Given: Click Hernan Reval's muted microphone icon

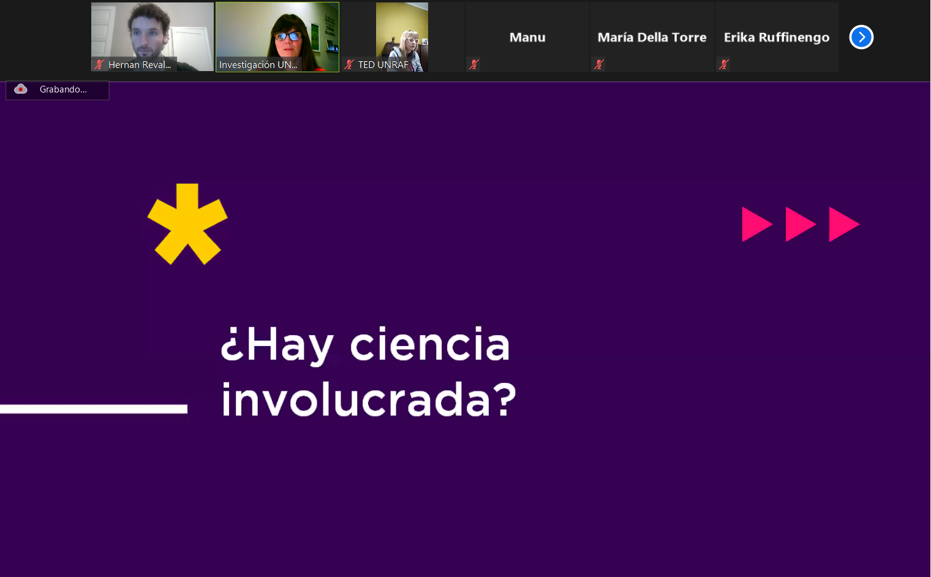Looking at the screenshot, I should pyautogui.click(x=99, y=64).
